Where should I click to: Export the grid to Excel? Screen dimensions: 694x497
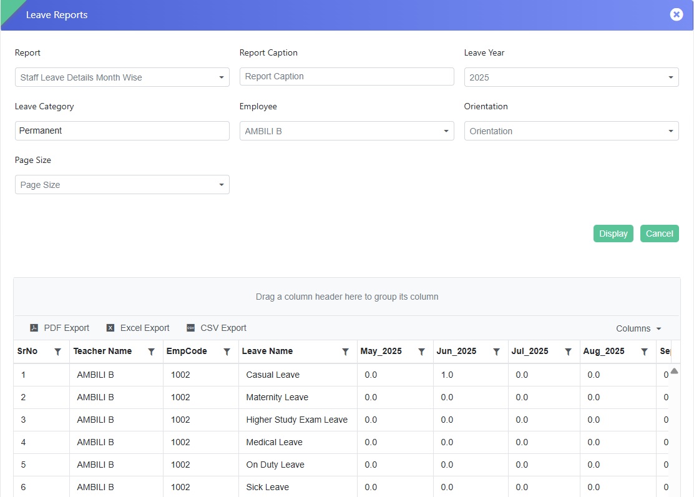tap(138, 328)
